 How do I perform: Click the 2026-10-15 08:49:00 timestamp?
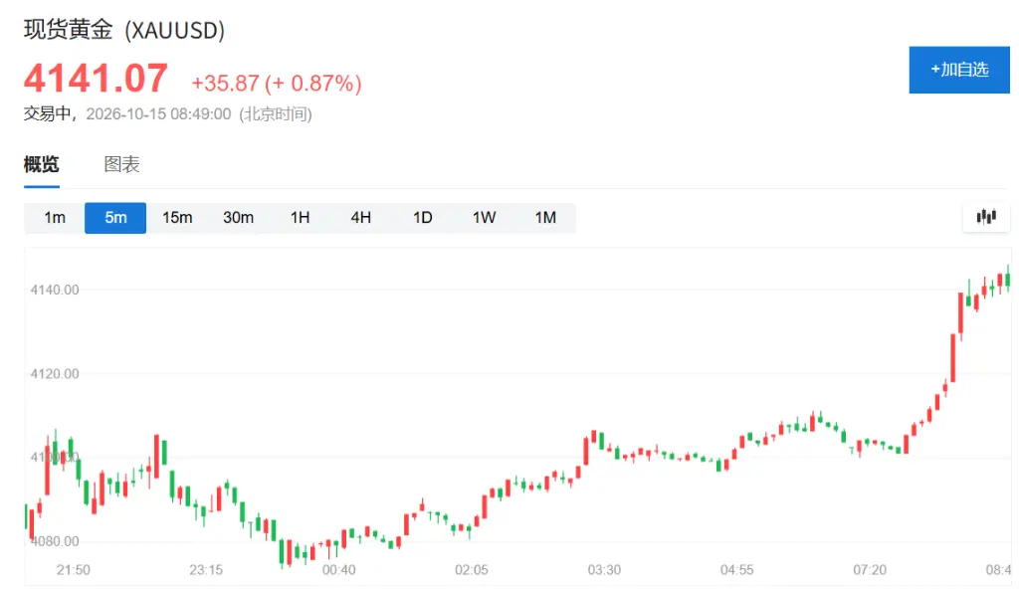(x=158, y=114)
